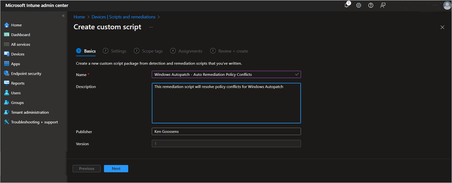Open the notifications bell icon
Viewport: 452px width, 183px height.
[x=347, y=5]
